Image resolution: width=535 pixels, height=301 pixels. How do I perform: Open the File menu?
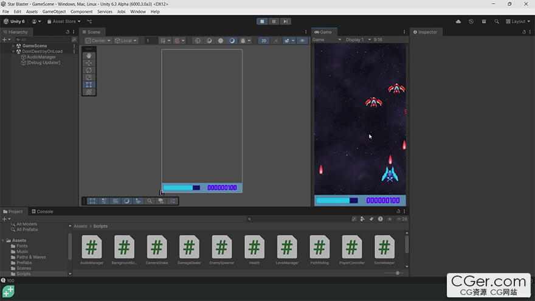click(x=6, y=12)
